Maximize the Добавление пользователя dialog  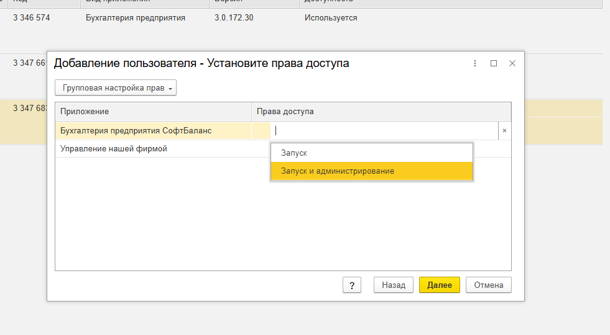(x=493, y=63)
